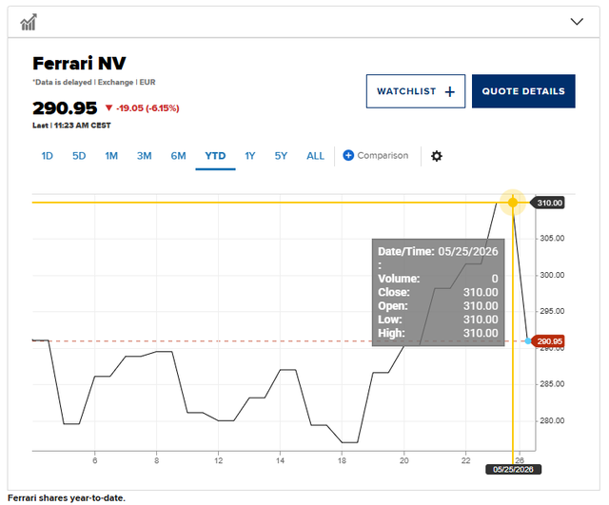
Task: Show the 6M chart range
Action: [178, 156]
